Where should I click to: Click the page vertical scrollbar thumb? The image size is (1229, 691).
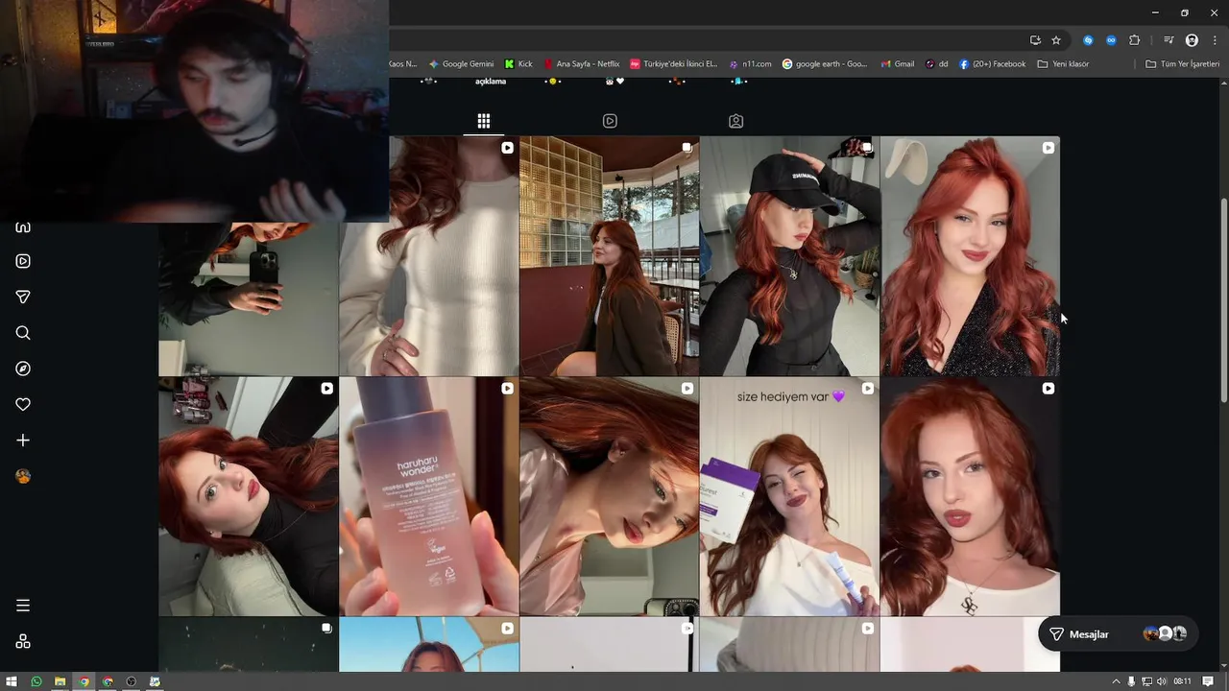(1223, 300)
